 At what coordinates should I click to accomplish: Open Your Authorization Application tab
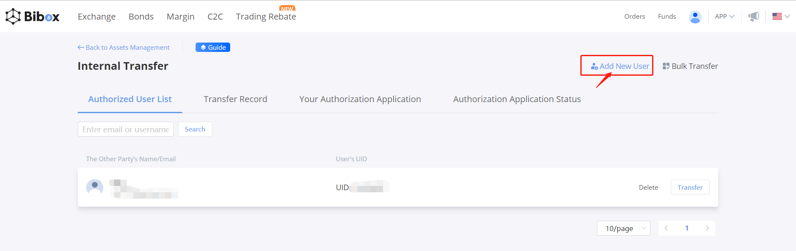(x=360, y=99)
